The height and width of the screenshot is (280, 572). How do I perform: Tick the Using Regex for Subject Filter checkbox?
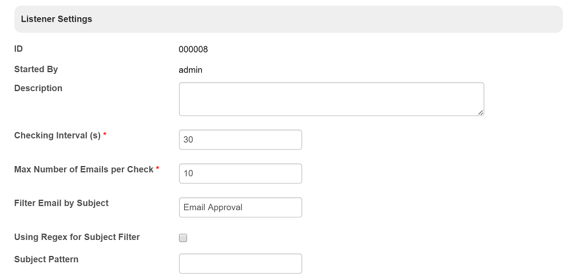[183, 238]
